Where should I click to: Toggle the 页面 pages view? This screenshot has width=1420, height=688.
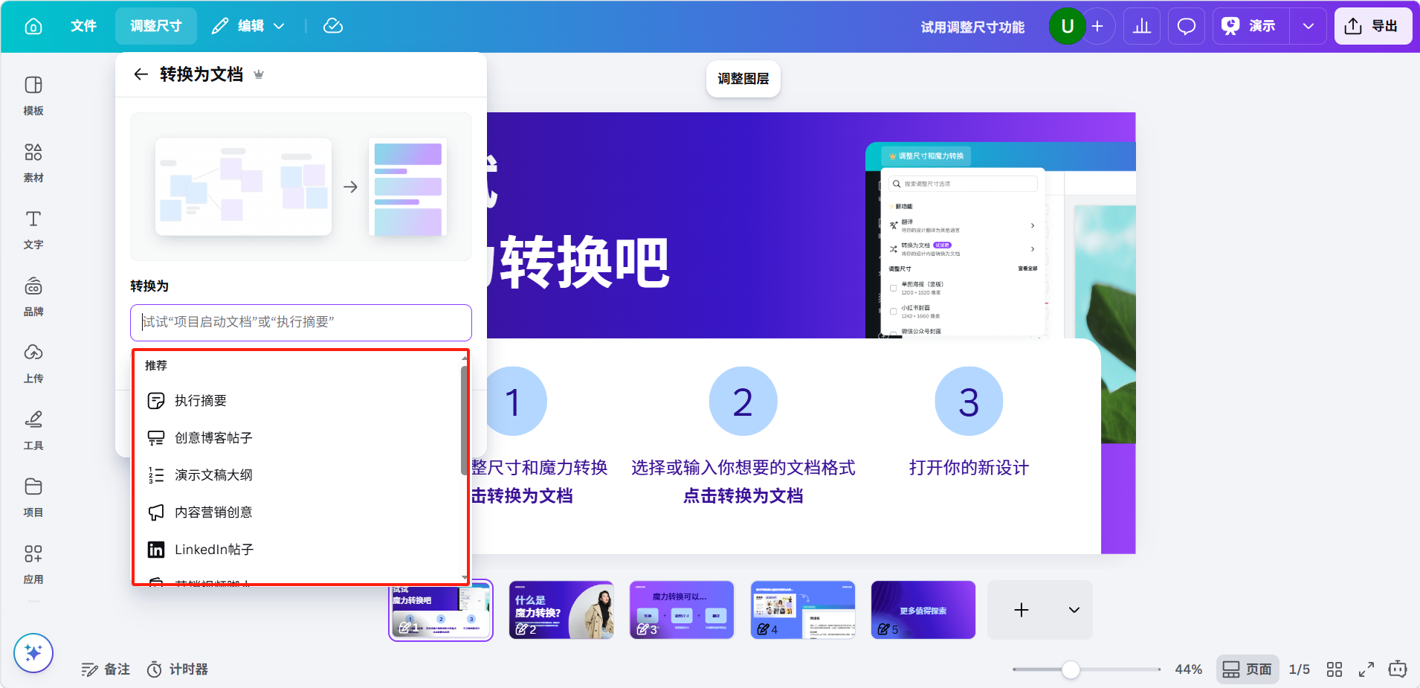pos(1247,669)
